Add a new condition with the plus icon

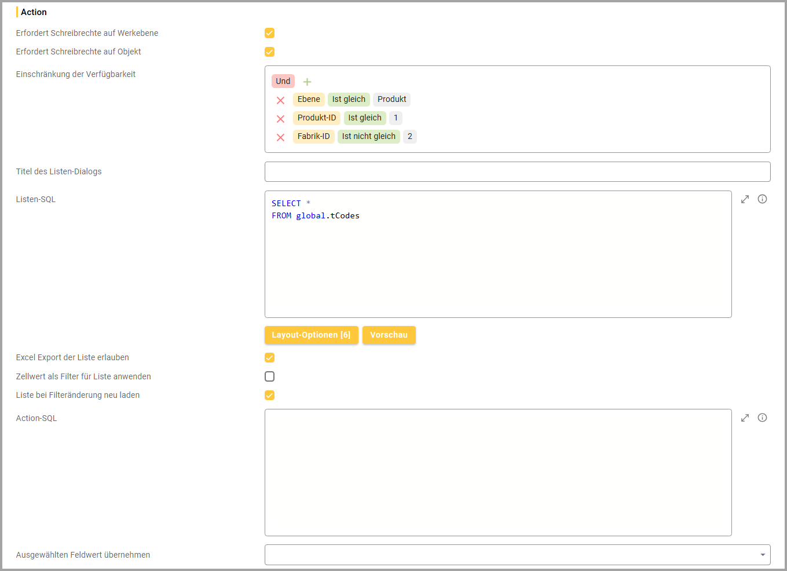click(x=307, y=82)
